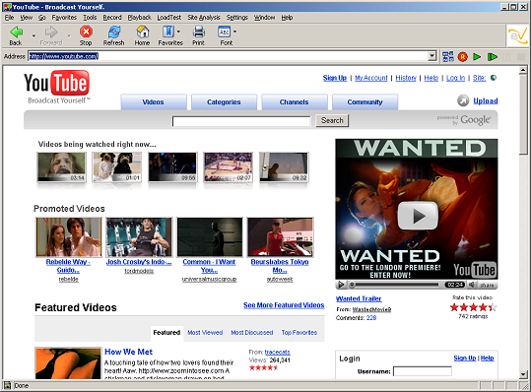This screenshot has width=531, height=392.
Task: Open the Site Analysis menu
Action: click(204, 18)
